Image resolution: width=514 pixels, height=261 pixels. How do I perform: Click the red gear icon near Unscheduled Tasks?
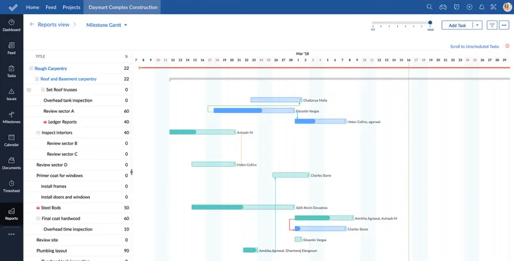[x=508, y=46]
